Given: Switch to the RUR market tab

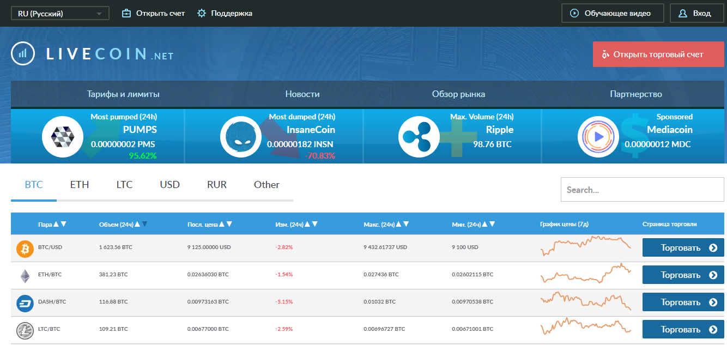Looking at the screenshot, I should pos(217,185).
